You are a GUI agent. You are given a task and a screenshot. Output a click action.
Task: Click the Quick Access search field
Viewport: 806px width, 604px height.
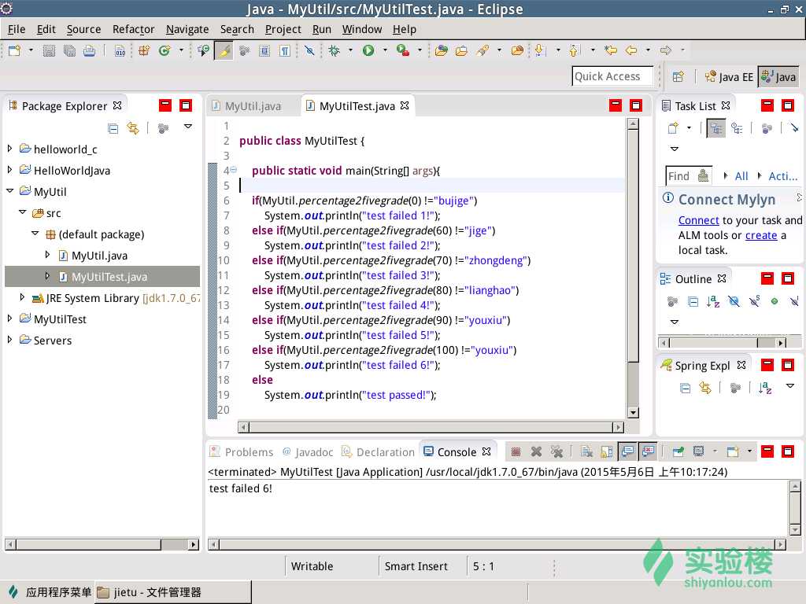tap(612, 76)
